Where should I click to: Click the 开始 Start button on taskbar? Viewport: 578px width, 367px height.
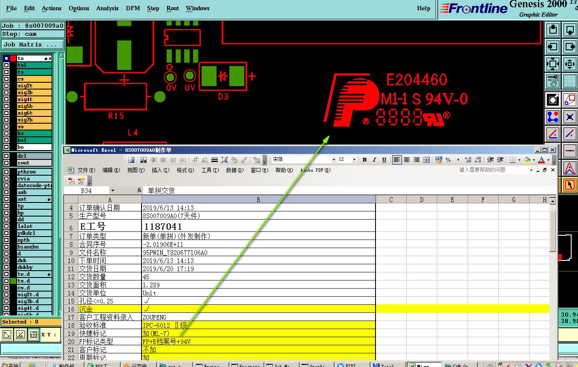click(10, 365)
